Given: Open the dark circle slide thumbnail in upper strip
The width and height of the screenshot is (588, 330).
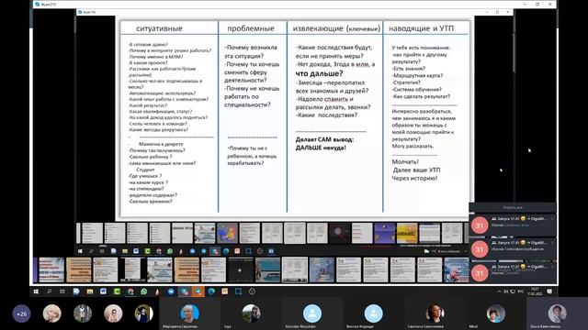Looking at the screenshot, I should coord(339,233).
